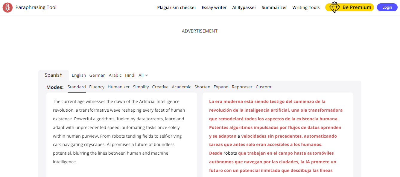Open the Custom mode option
The height and width of the screenshot is (177, 400).
(x=263, y=87)
